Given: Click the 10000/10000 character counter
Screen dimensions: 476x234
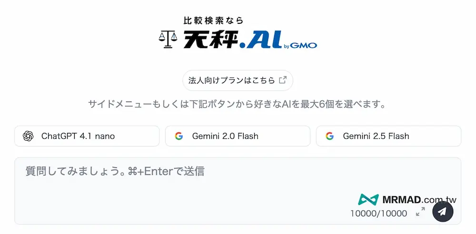Looking at the screenshot, I should (x=378, y=213).
